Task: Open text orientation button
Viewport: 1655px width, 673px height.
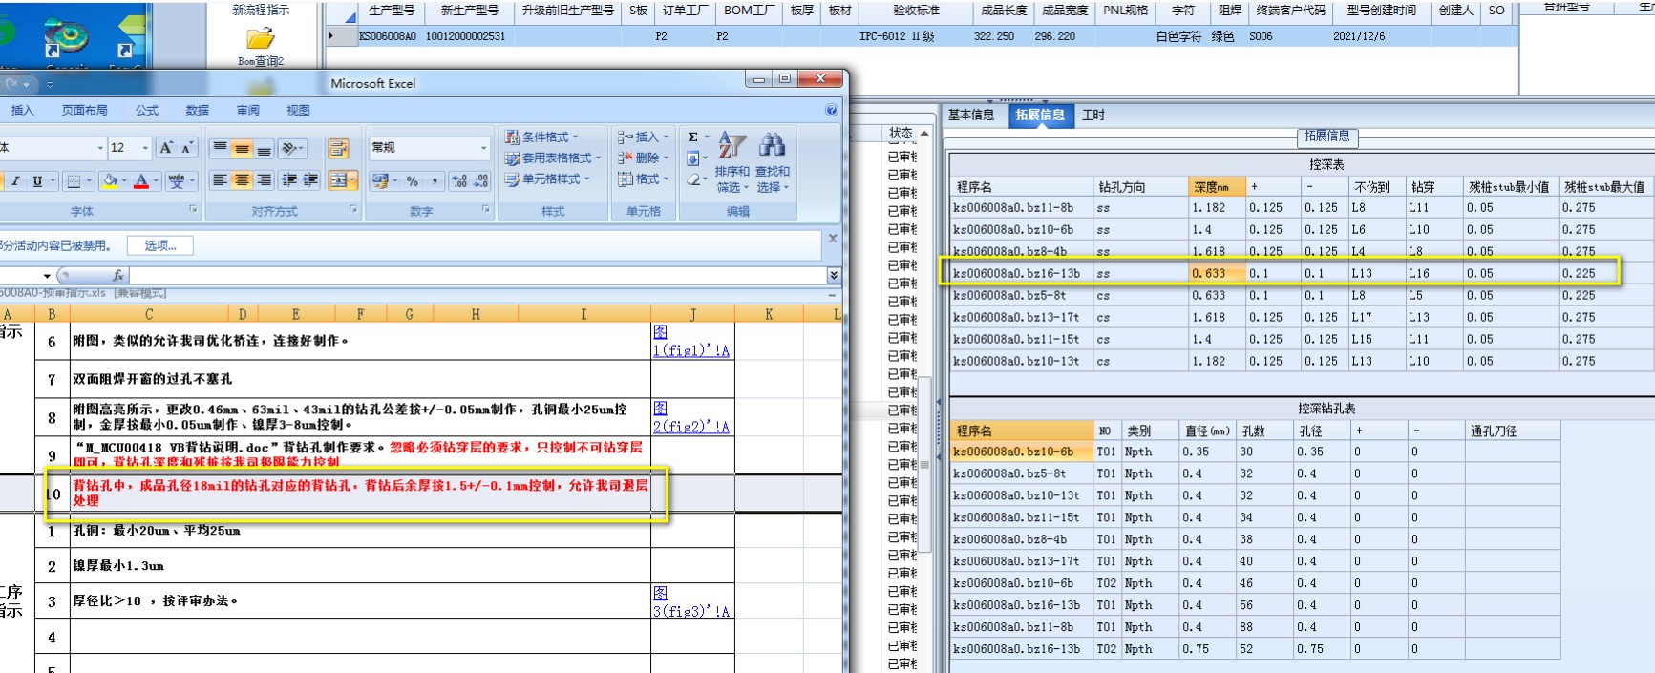Action: (293, 148)
